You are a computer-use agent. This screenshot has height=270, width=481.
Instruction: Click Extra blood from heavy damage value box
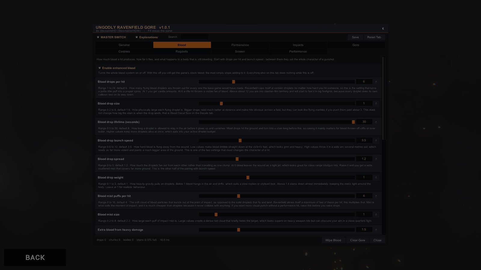pos(364,229)
